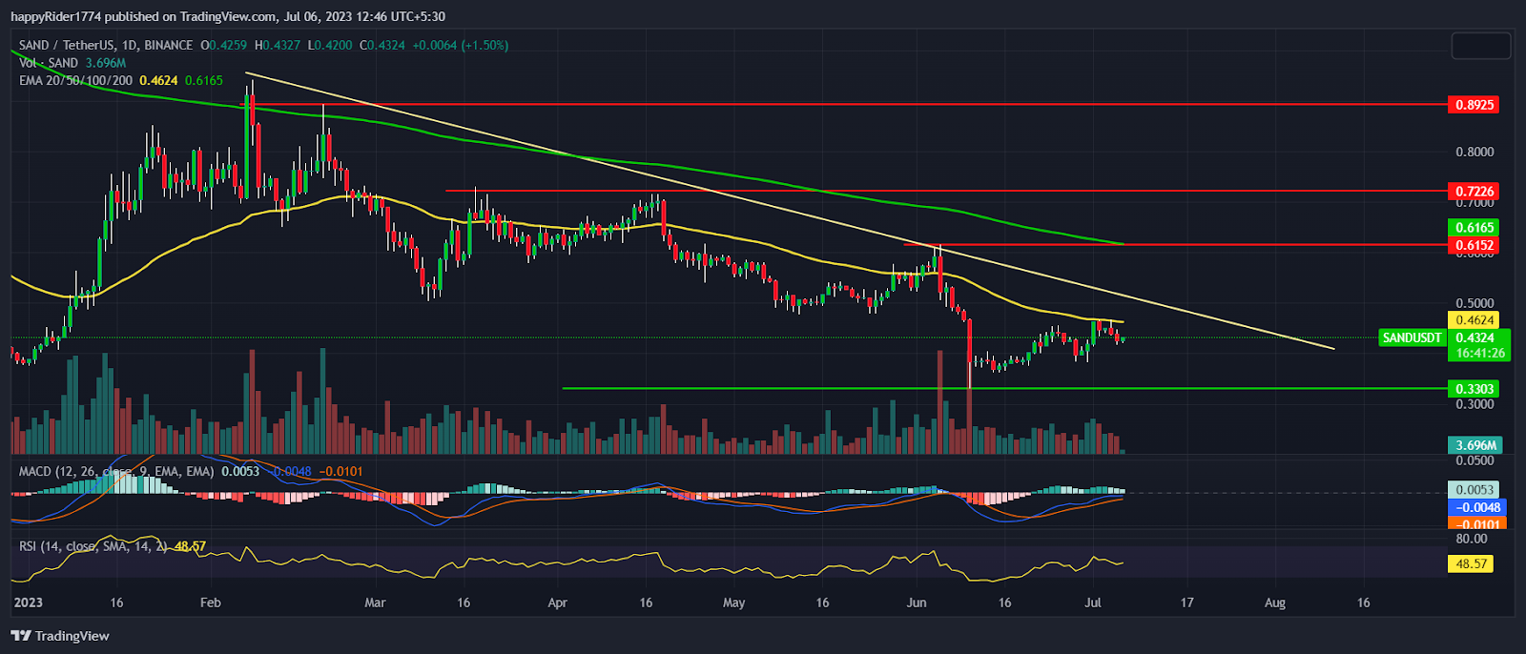1526x654 pixels.
Task: Click the SAND / TetherUS symbol title
Action: point(106,45)
